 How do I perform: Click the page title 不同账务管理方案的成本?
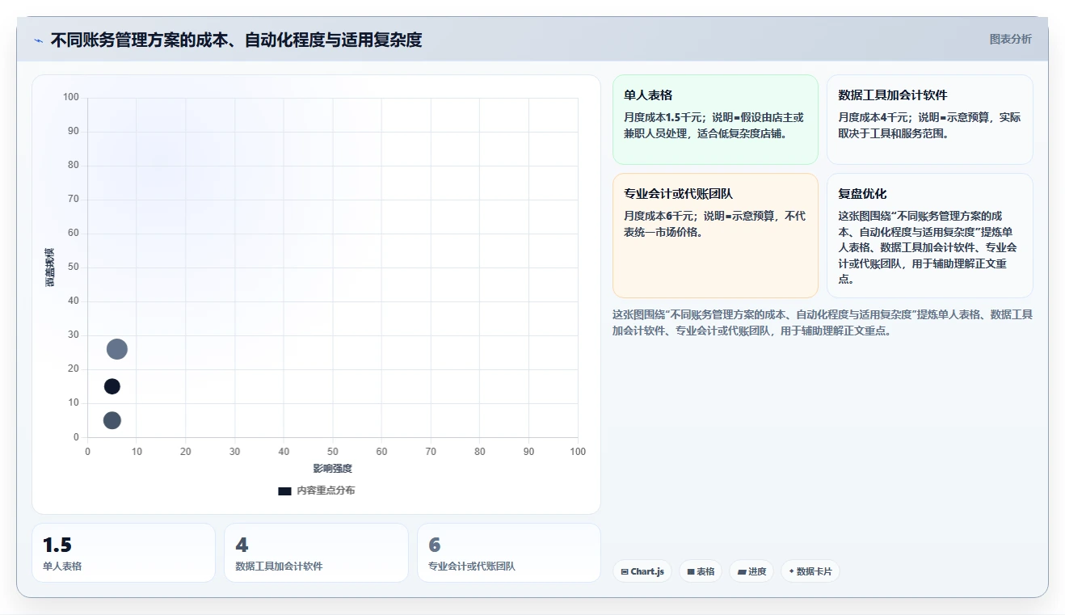tap(236, 40)
